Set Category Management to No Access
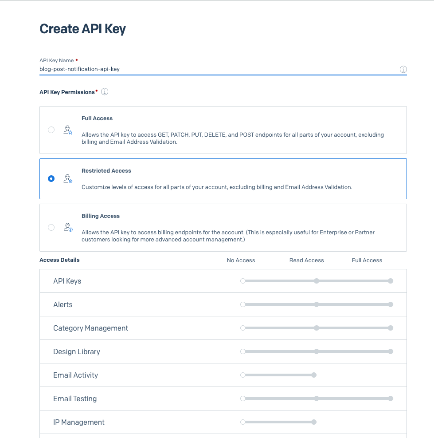 (243, 328)
